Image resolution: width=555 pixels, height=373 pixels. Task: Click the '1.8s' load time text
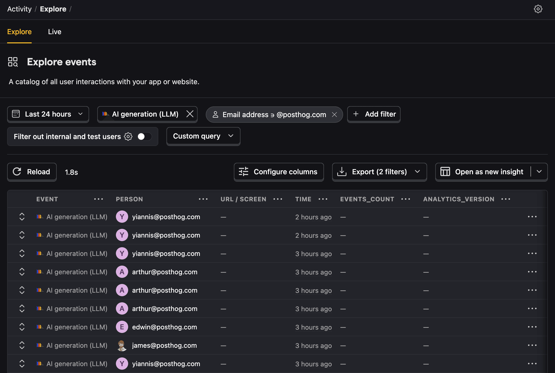(71, 172)
